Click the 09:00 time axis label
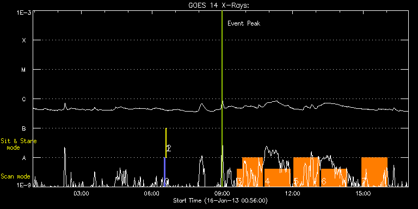Screen dimensions: 418x209 tap(222, 193)
